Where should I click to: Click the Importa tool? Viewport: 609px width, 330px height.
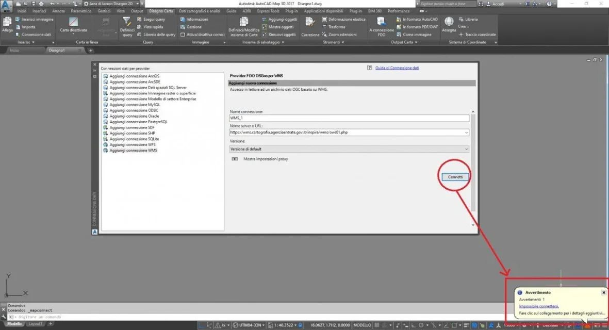[x=25, y=27]
